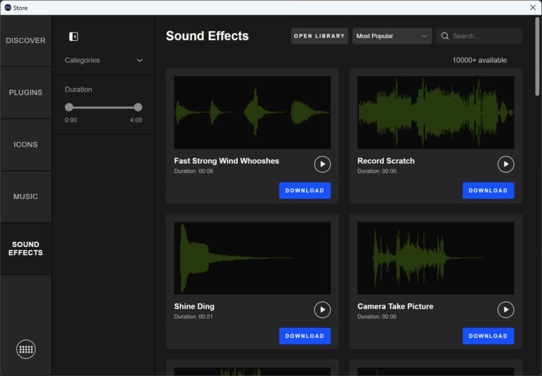The image size is (542, 376).
Task: Open the Plugins section
Action: [x=25, y=93]
